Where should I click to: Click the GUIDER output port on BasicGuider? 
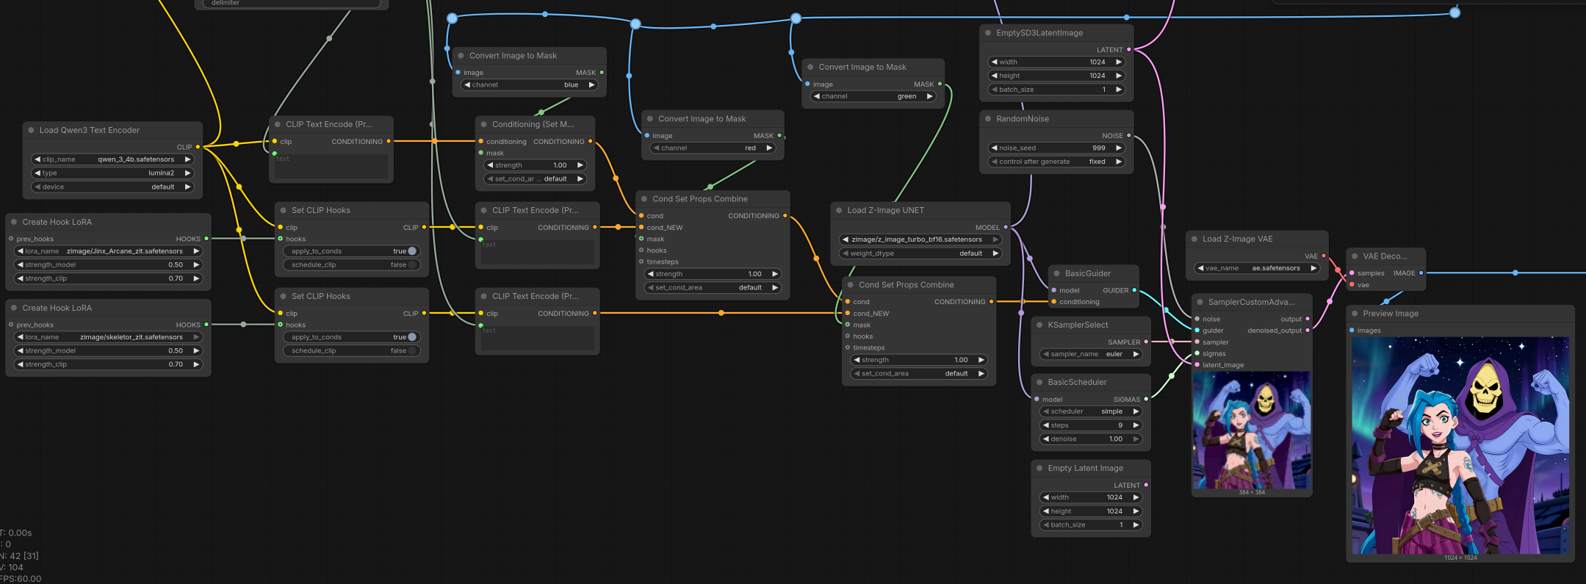pyautogui.click(x=1134, y=290)
